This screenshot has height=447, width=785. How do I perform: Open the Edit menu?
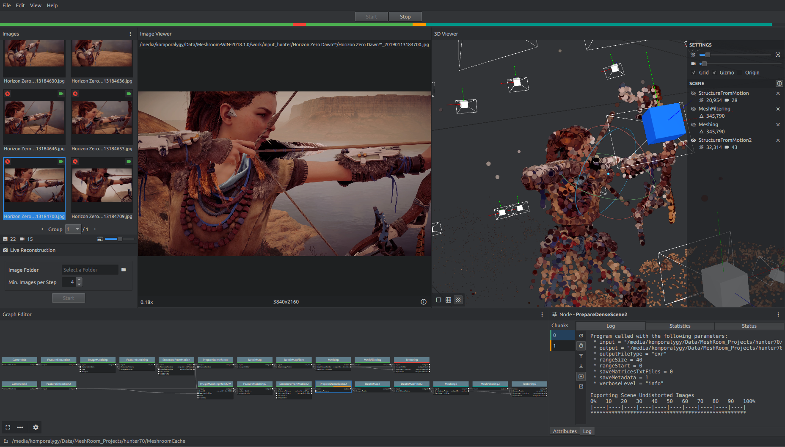tap(20, 6)
